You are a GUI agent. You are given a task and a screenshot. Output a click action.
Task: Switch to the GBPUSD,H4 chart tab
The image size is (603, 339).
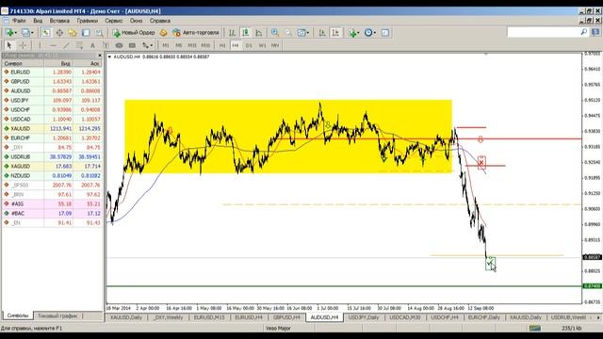point(286,317)
